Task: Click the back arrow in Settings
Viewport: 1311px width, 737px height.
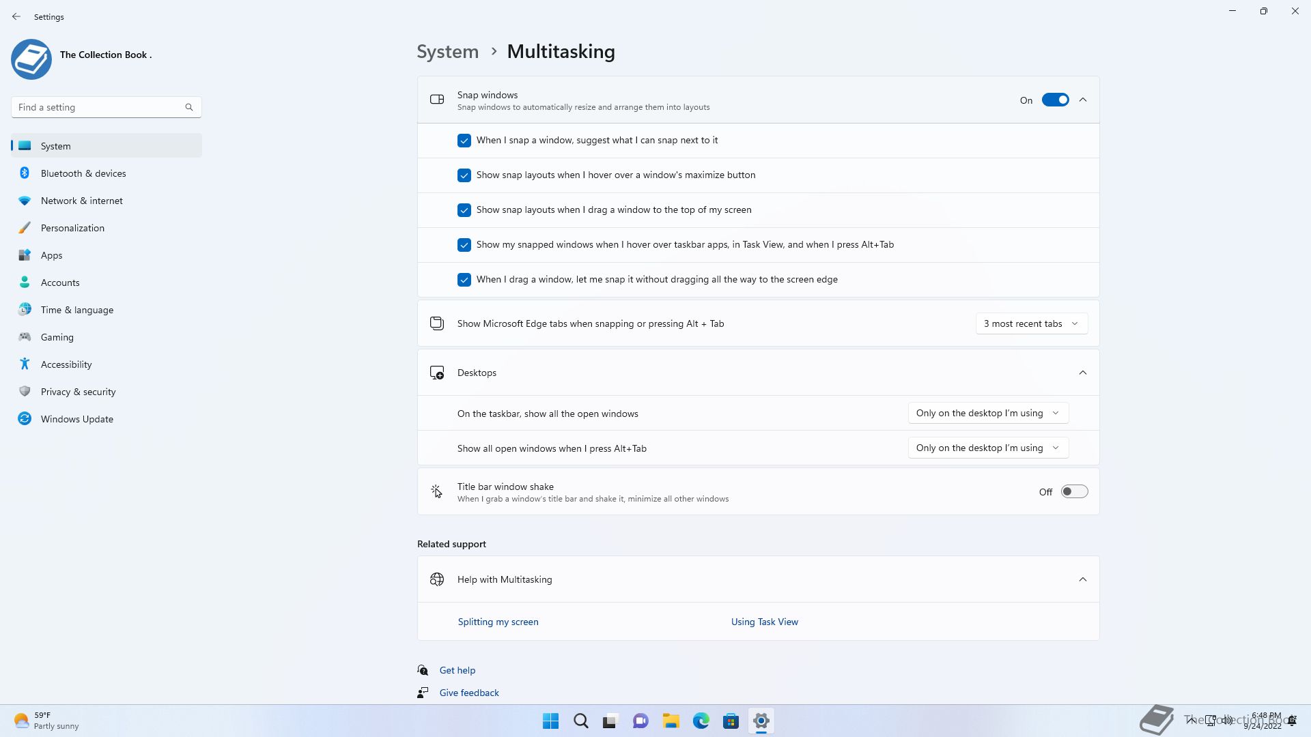Action: coord(16,16)
